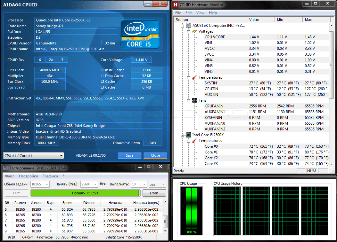Click the HWMonitor red H title icon
This screenshot has width=337, height=242.
(176, 5)
